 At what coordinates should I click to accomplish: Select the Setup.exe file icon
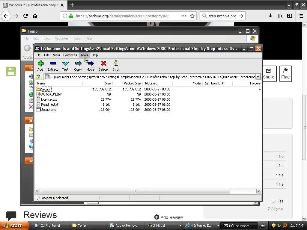click(38, 109)
